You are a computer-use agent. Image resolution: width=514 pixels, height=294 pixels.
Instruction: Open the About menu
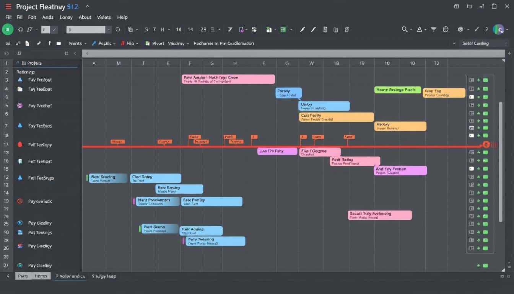coord(85,17)
